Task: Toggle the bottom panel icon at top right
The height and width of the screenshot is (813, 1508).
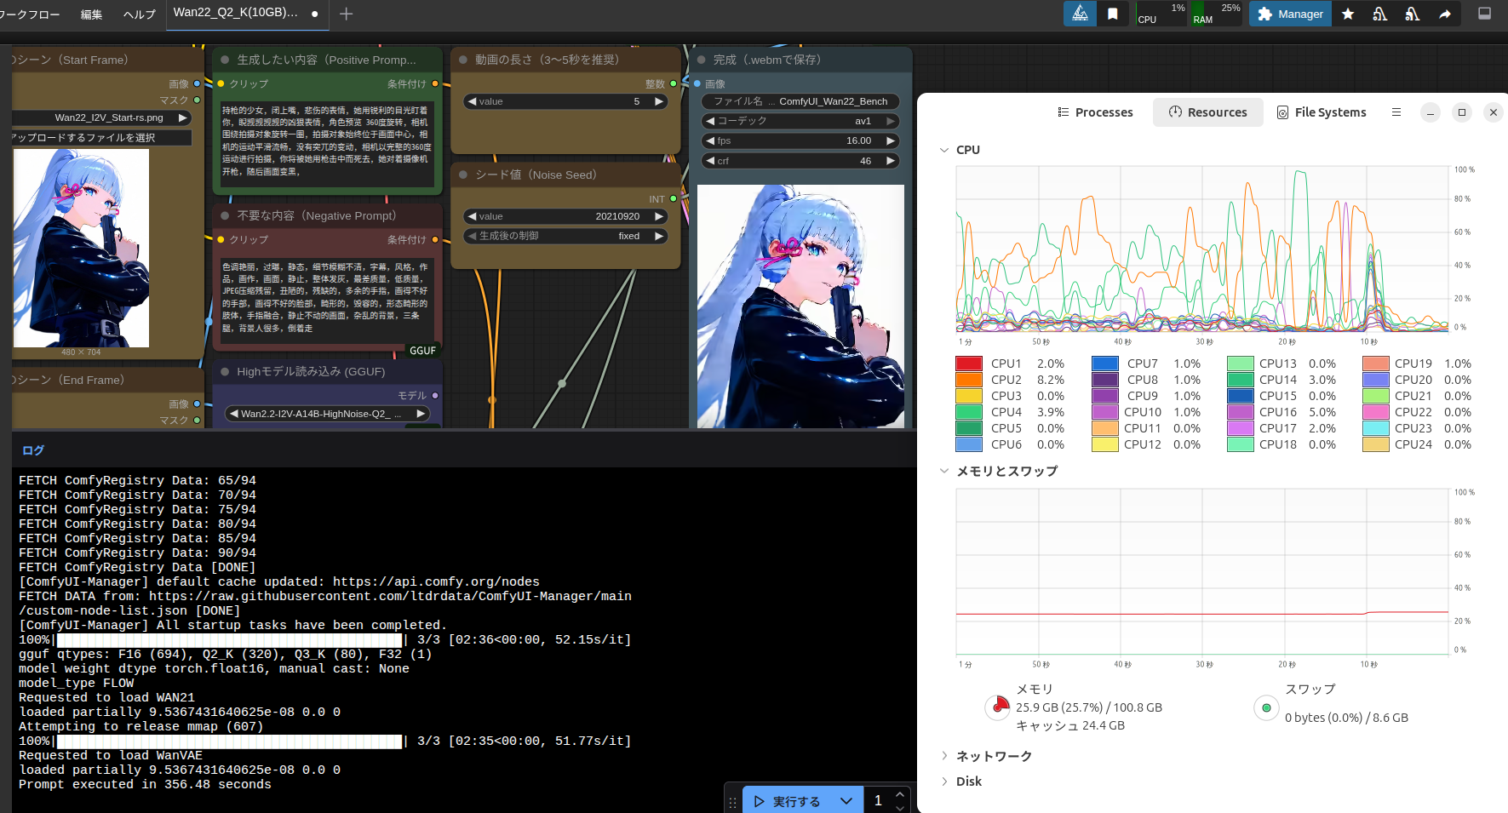Action: (1484, 14)
